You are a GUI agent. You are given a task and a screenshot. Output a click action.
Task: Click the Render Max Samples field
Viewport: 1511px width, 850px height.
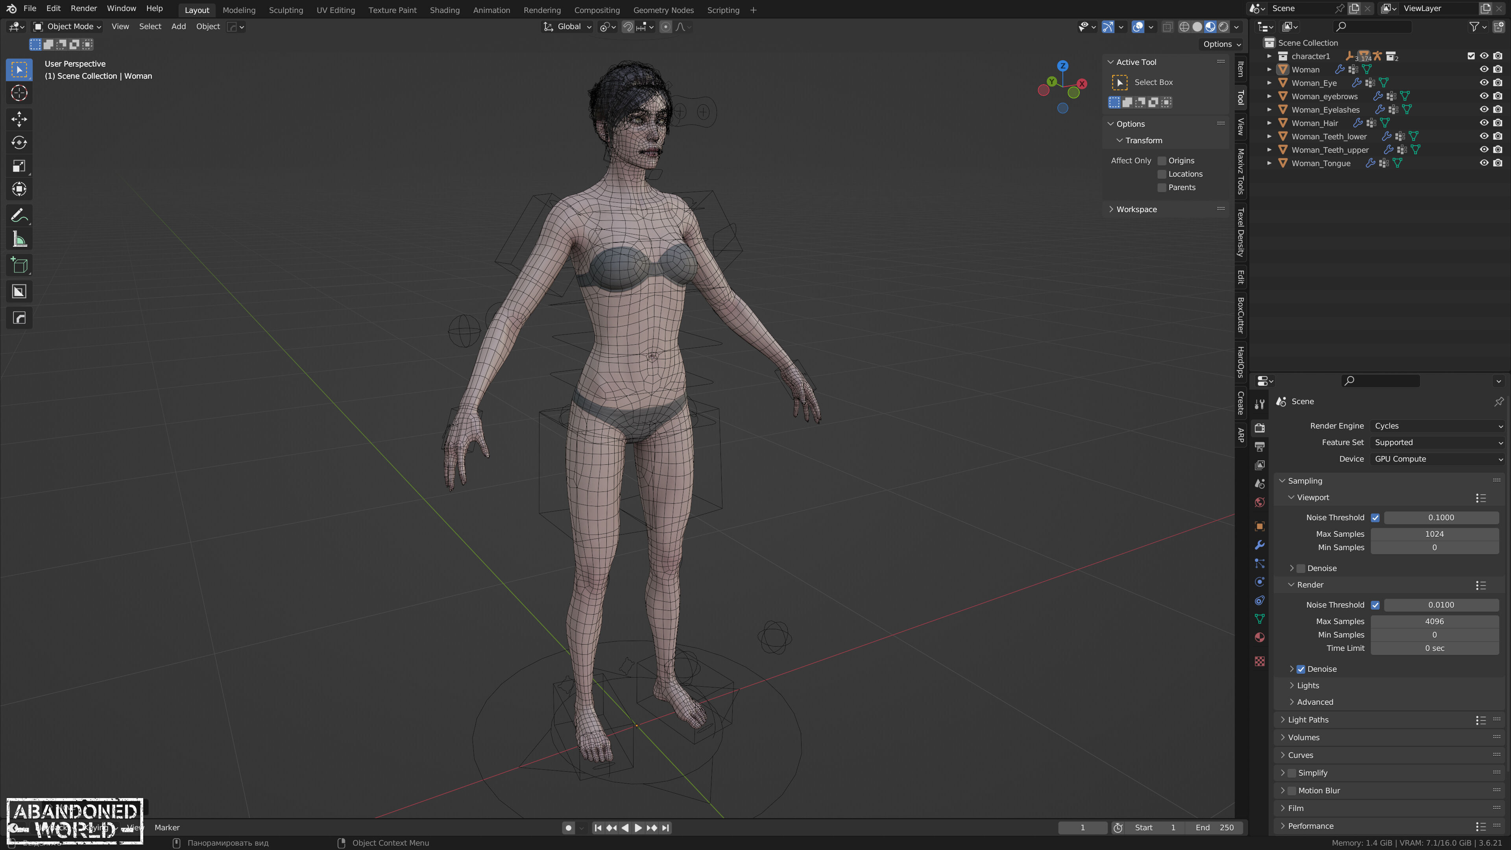pos(1434,621)
